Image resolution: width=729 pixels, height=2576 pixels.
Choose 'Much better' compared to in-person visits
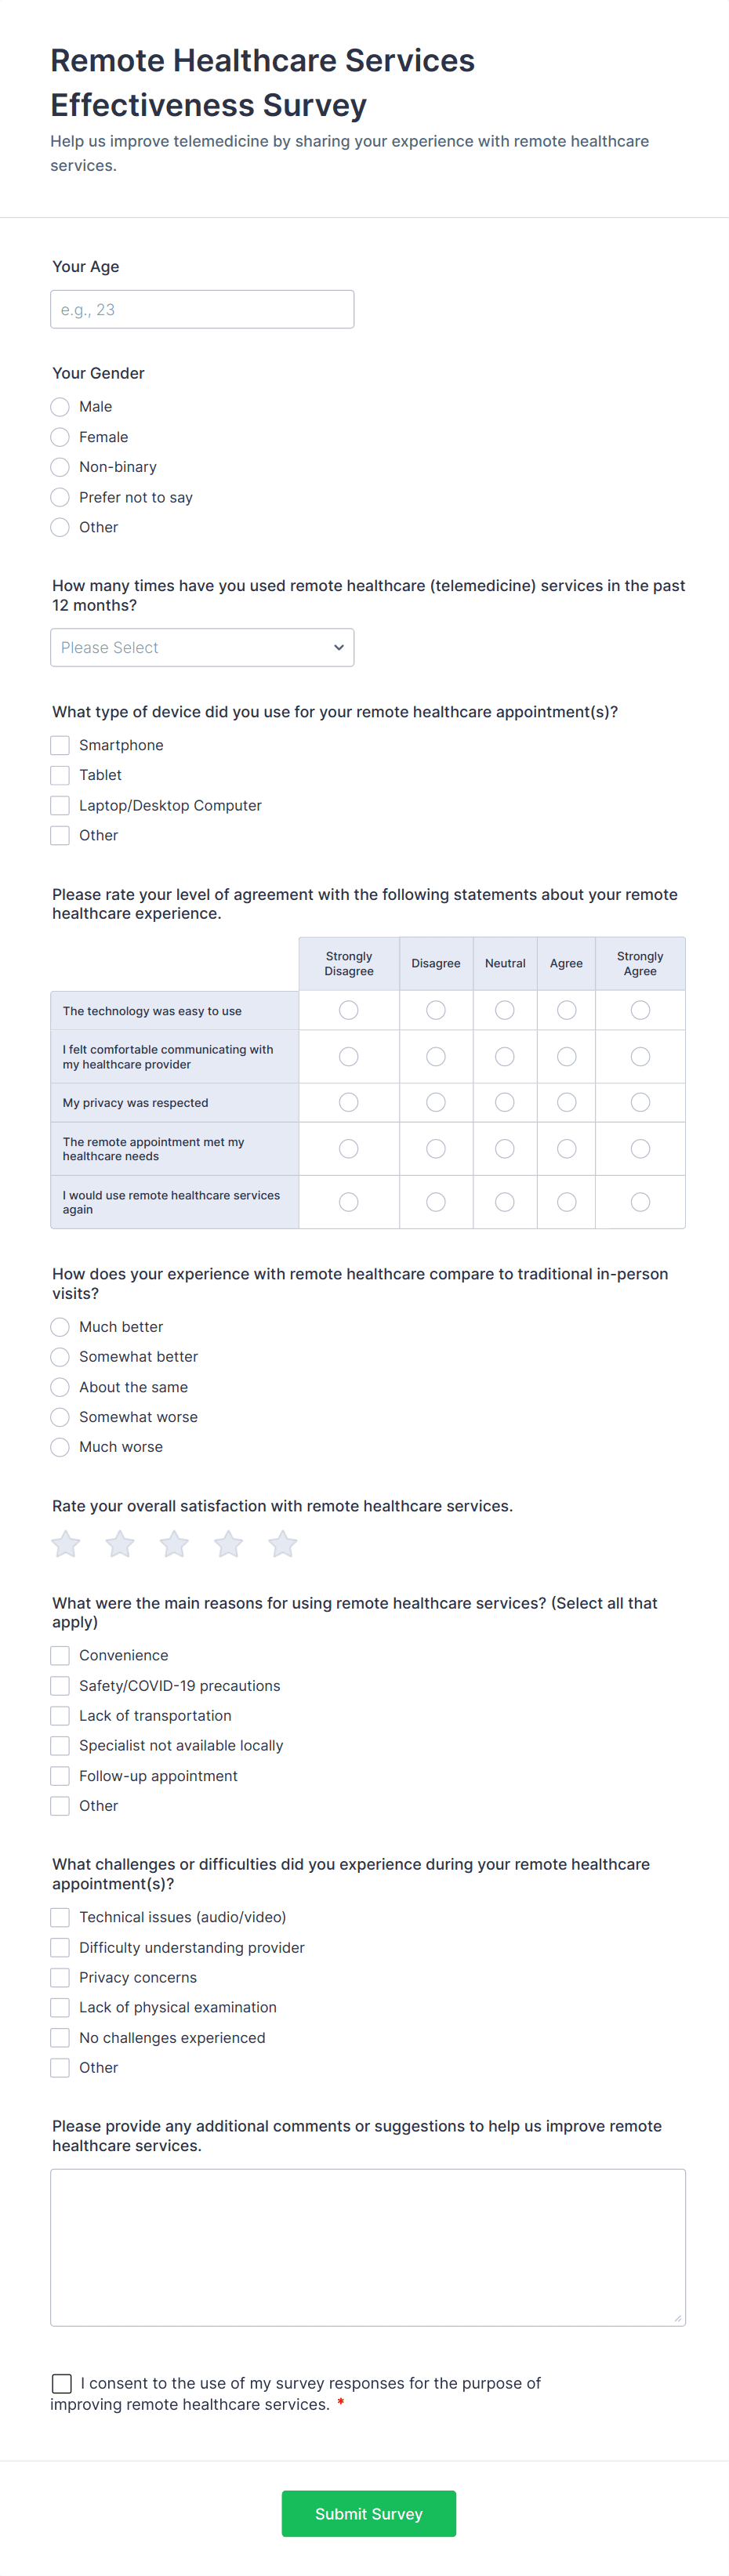59,1327
